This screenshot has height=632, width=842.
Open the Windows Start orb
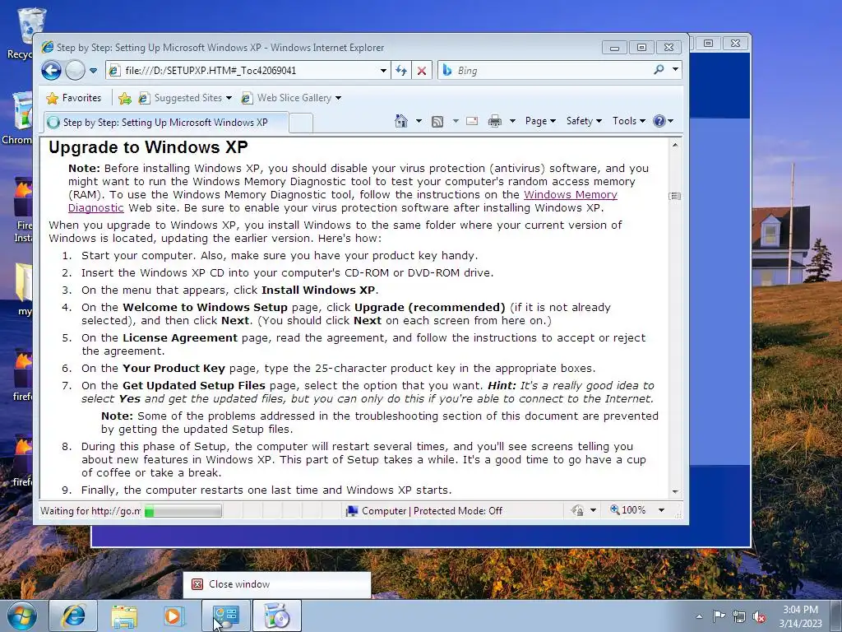click(x=21, y=616)
